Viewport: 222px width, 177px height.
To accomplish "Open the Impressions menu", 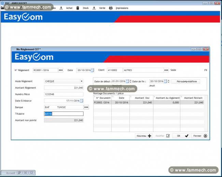I will pyautogui.click(x=122, y=8).
